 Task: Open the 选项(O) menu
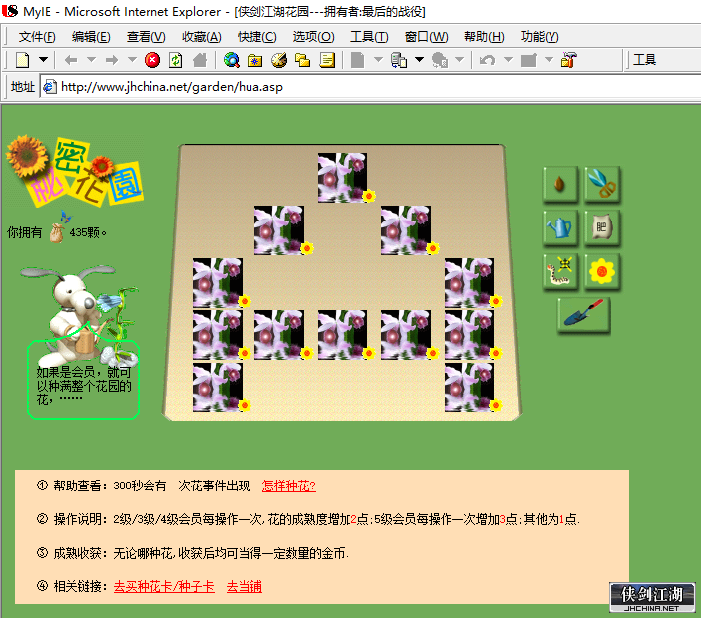314,37
